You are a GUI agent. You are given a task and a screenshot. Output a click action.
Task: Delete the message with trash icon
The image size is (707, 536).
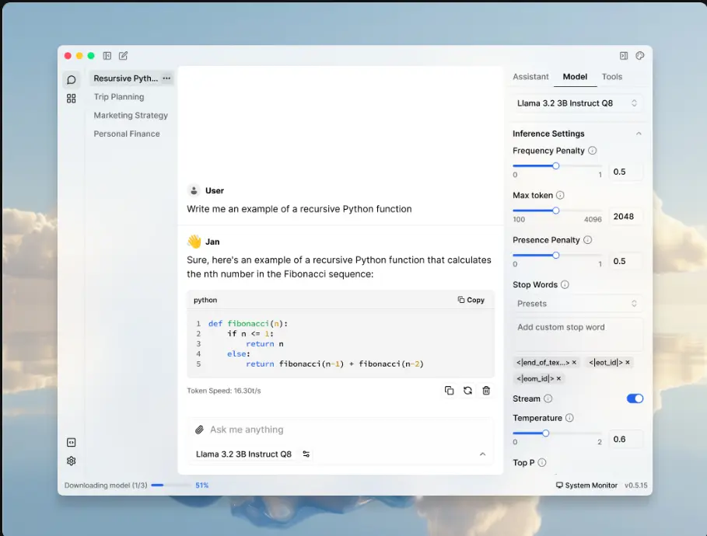[486, 391]
